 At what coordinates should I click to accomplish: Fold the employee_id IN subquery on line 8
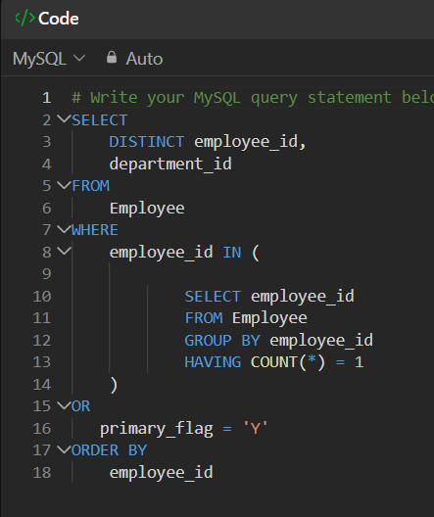click(x=64, y=252)
